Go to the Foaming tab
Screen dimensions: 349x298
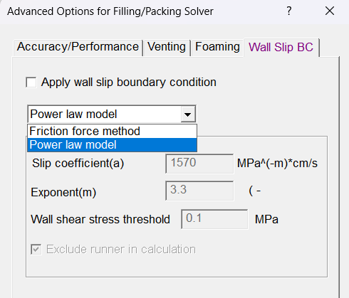(x=217, y=47)
